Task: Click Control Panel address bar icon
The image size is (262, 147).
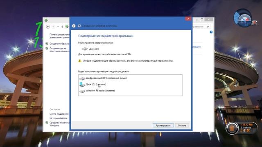Action: [x=67, y=26]
